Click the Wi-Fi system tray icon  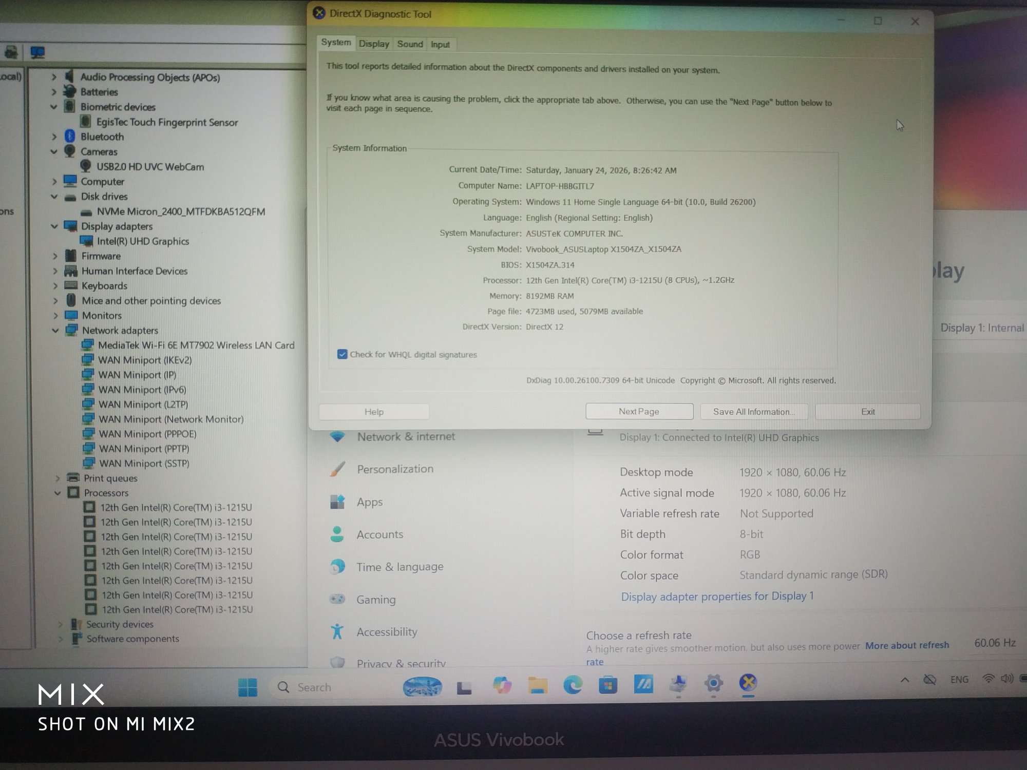987,679
